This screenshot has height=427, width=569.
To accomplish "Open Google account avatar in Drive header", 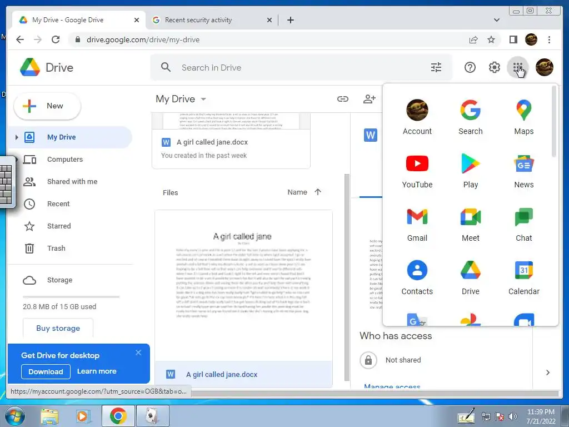I will click(x=545, y=67).
